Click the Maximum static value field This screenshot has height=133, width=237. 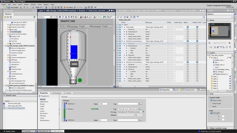pos(103,104)
